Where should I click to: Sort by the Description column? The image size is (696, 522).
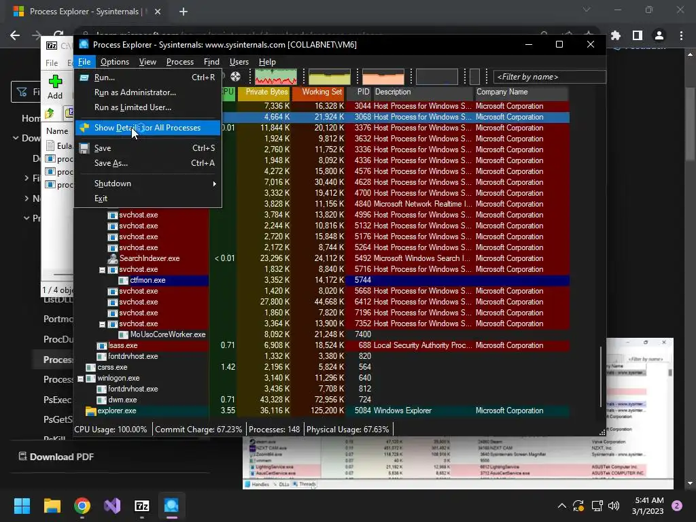423,93
